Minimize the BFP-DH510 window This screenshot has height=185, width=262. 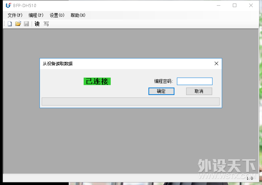pyautogui.click(x=218, y=6)
